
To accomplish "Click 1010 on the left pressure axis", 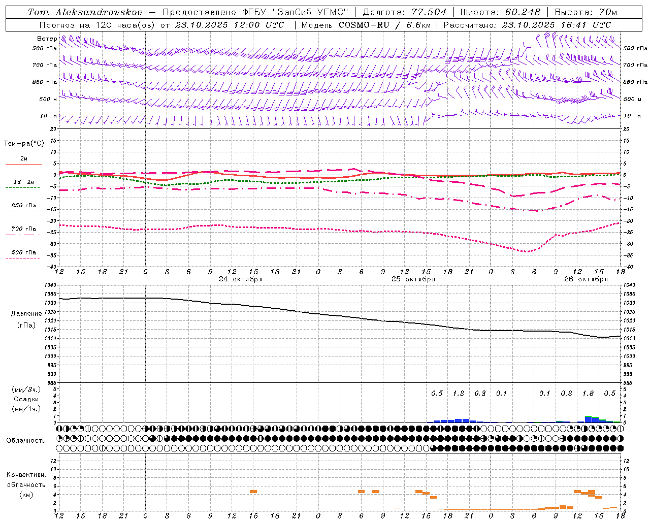I will click(x=52, y=339).
